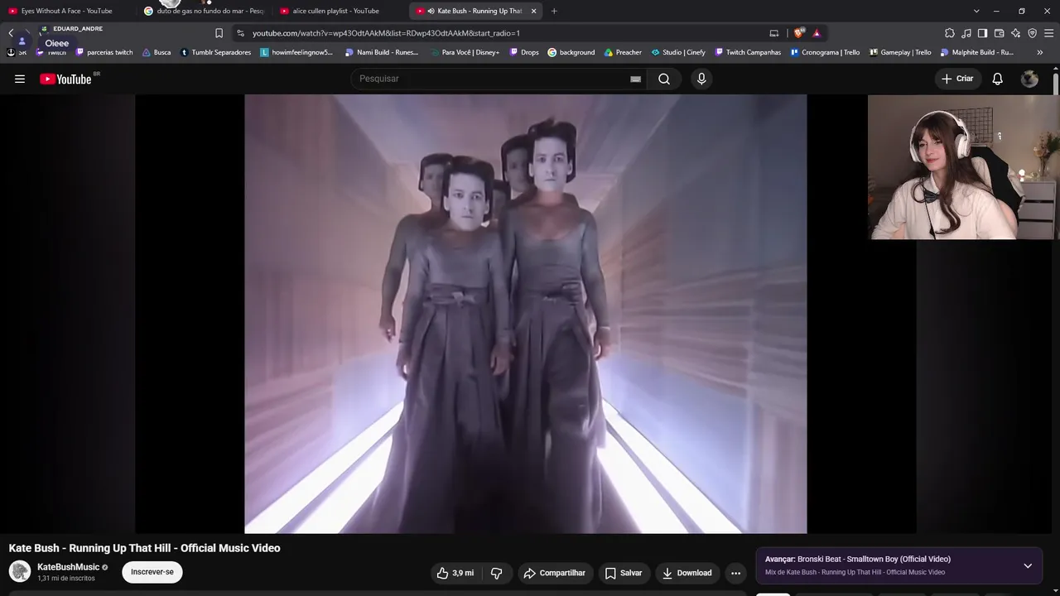Click the Download button
Image resolution: width=1060 pixels, height=596 pixels.
tap(687, 573)
